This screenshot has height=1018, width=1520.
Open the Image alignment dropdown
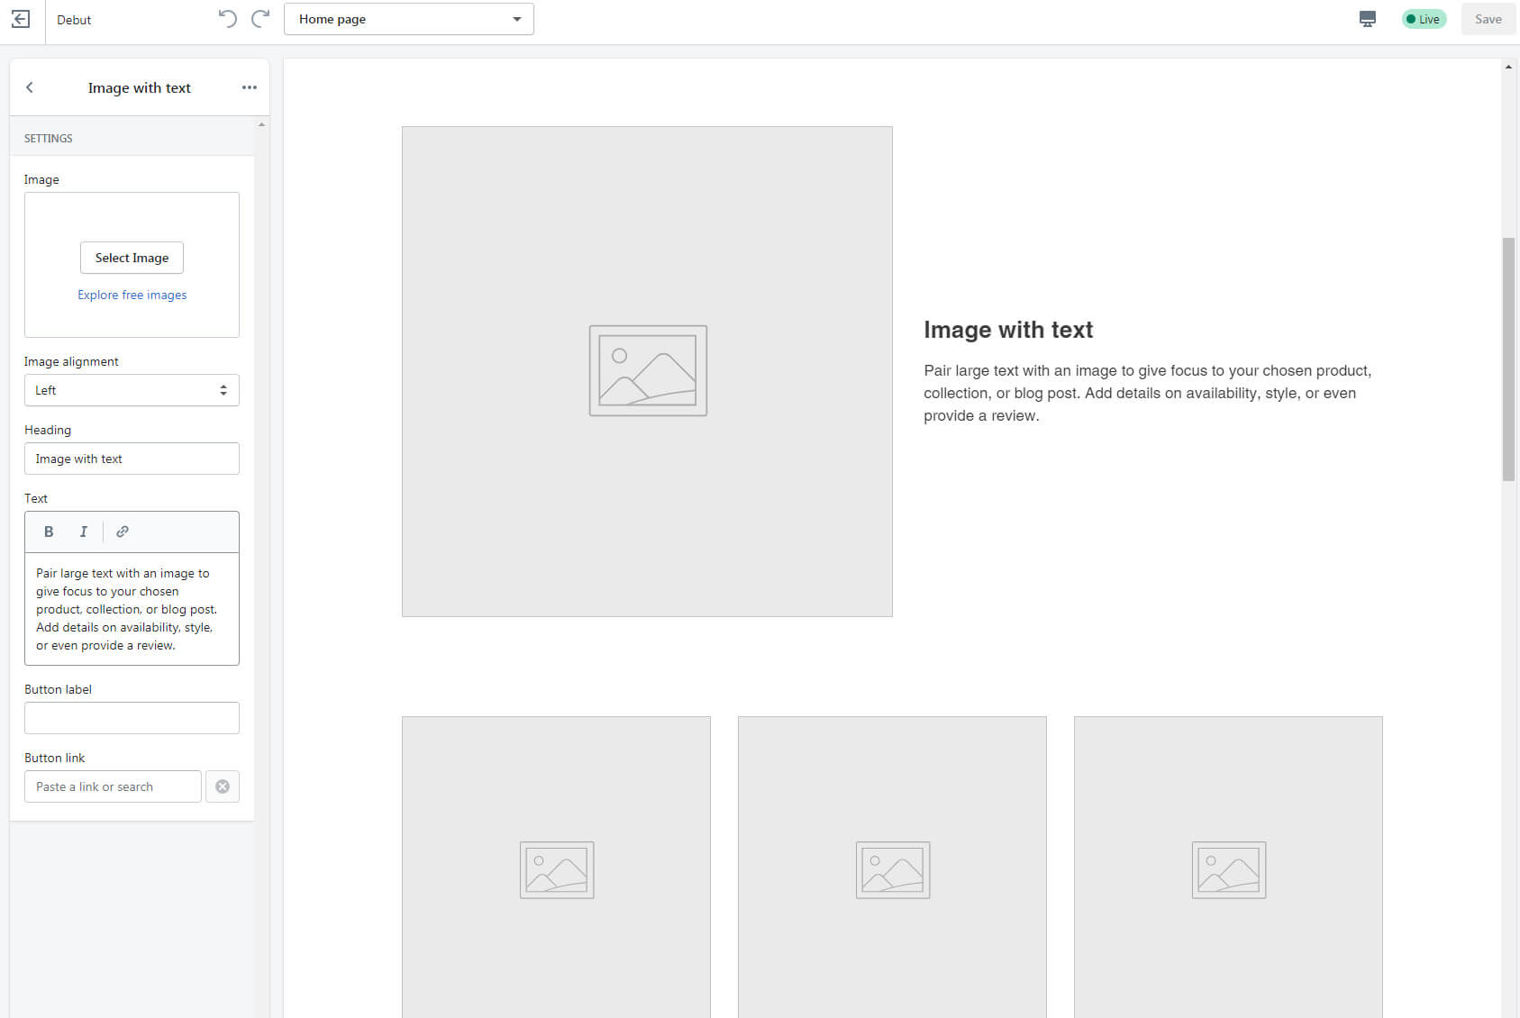[132, 390]
